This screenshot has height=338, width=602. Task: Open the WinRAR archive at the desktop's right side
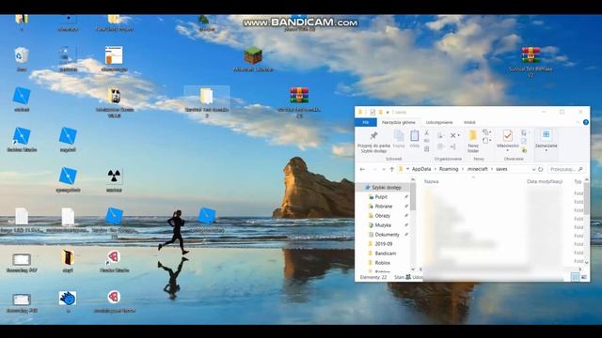[531, 55]
